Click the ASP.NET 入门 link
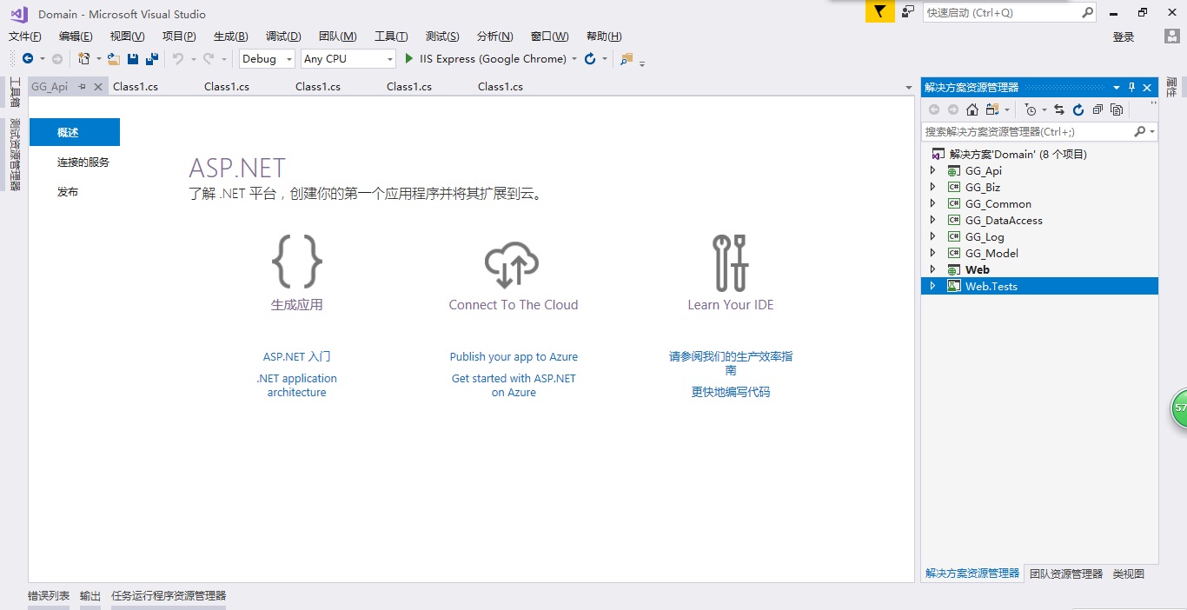The width and height of the screenshot is (1187, 610). click(297, 356)
